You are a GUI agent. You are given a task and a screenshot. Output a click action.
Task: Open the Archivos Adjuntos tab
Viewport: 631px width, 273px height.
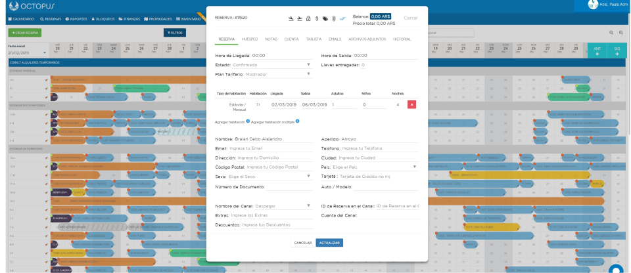367,39
